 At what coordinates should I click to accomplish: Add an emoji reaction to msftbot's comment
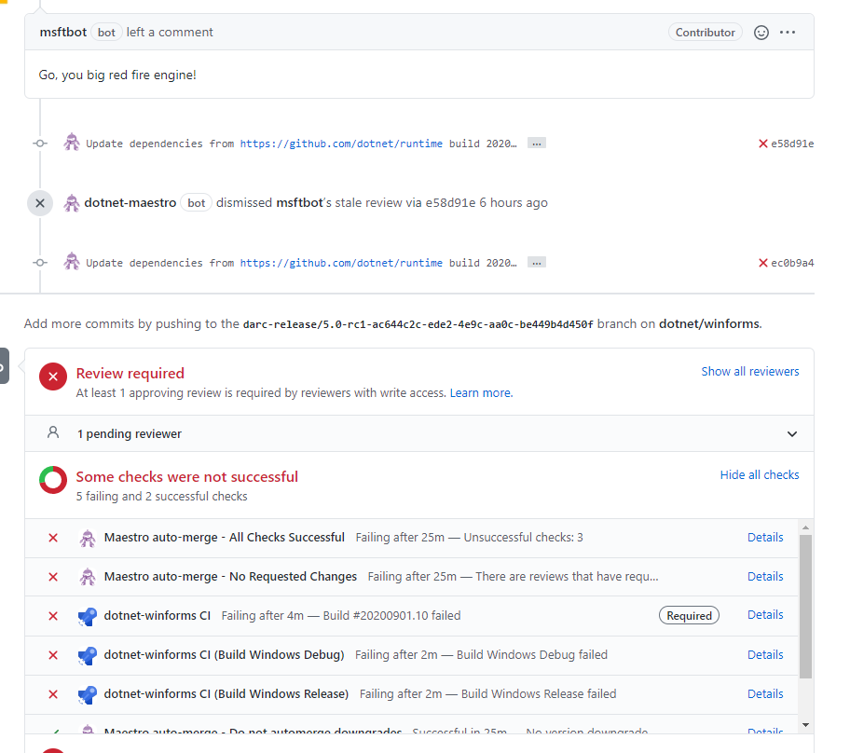[x=761, y=32]
